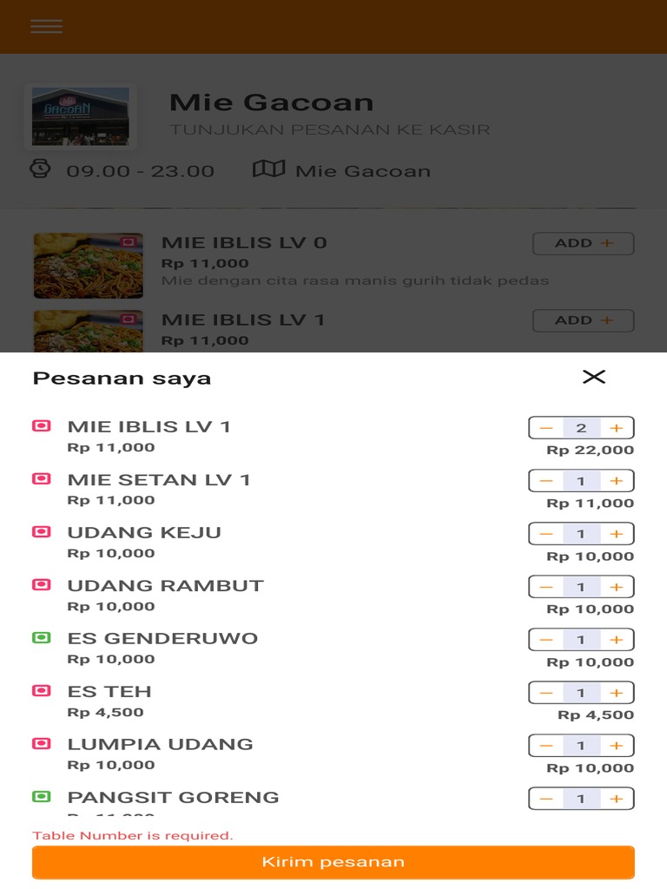Reduce ES GENDERUWO quantity by one

(546, 640)
